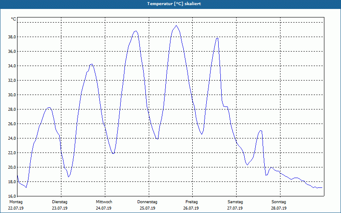341x213 pixels.
Task: Click the Dienstag day label
Action: [x=60, y=202]
